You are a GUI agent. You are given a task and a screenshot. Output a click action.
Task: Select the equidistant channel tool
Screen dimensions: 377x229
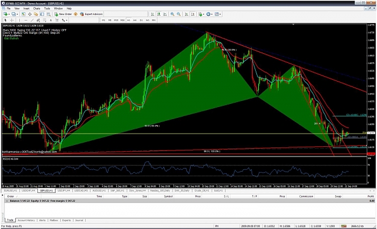pyautogui.click(x=38, y=20)
